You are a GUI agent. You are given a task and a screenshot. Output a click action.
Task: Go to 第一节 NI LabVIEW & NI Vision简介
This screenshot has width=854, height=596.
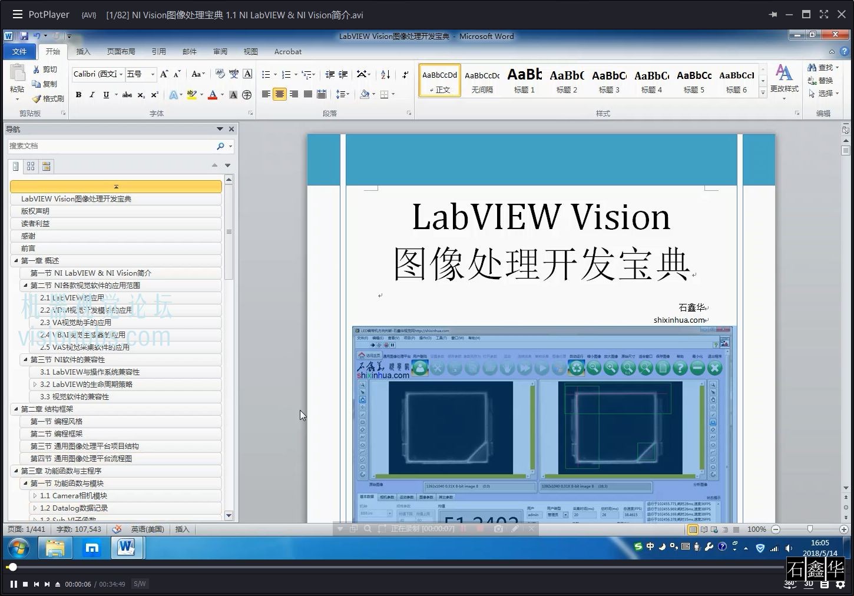pos(91,273)
